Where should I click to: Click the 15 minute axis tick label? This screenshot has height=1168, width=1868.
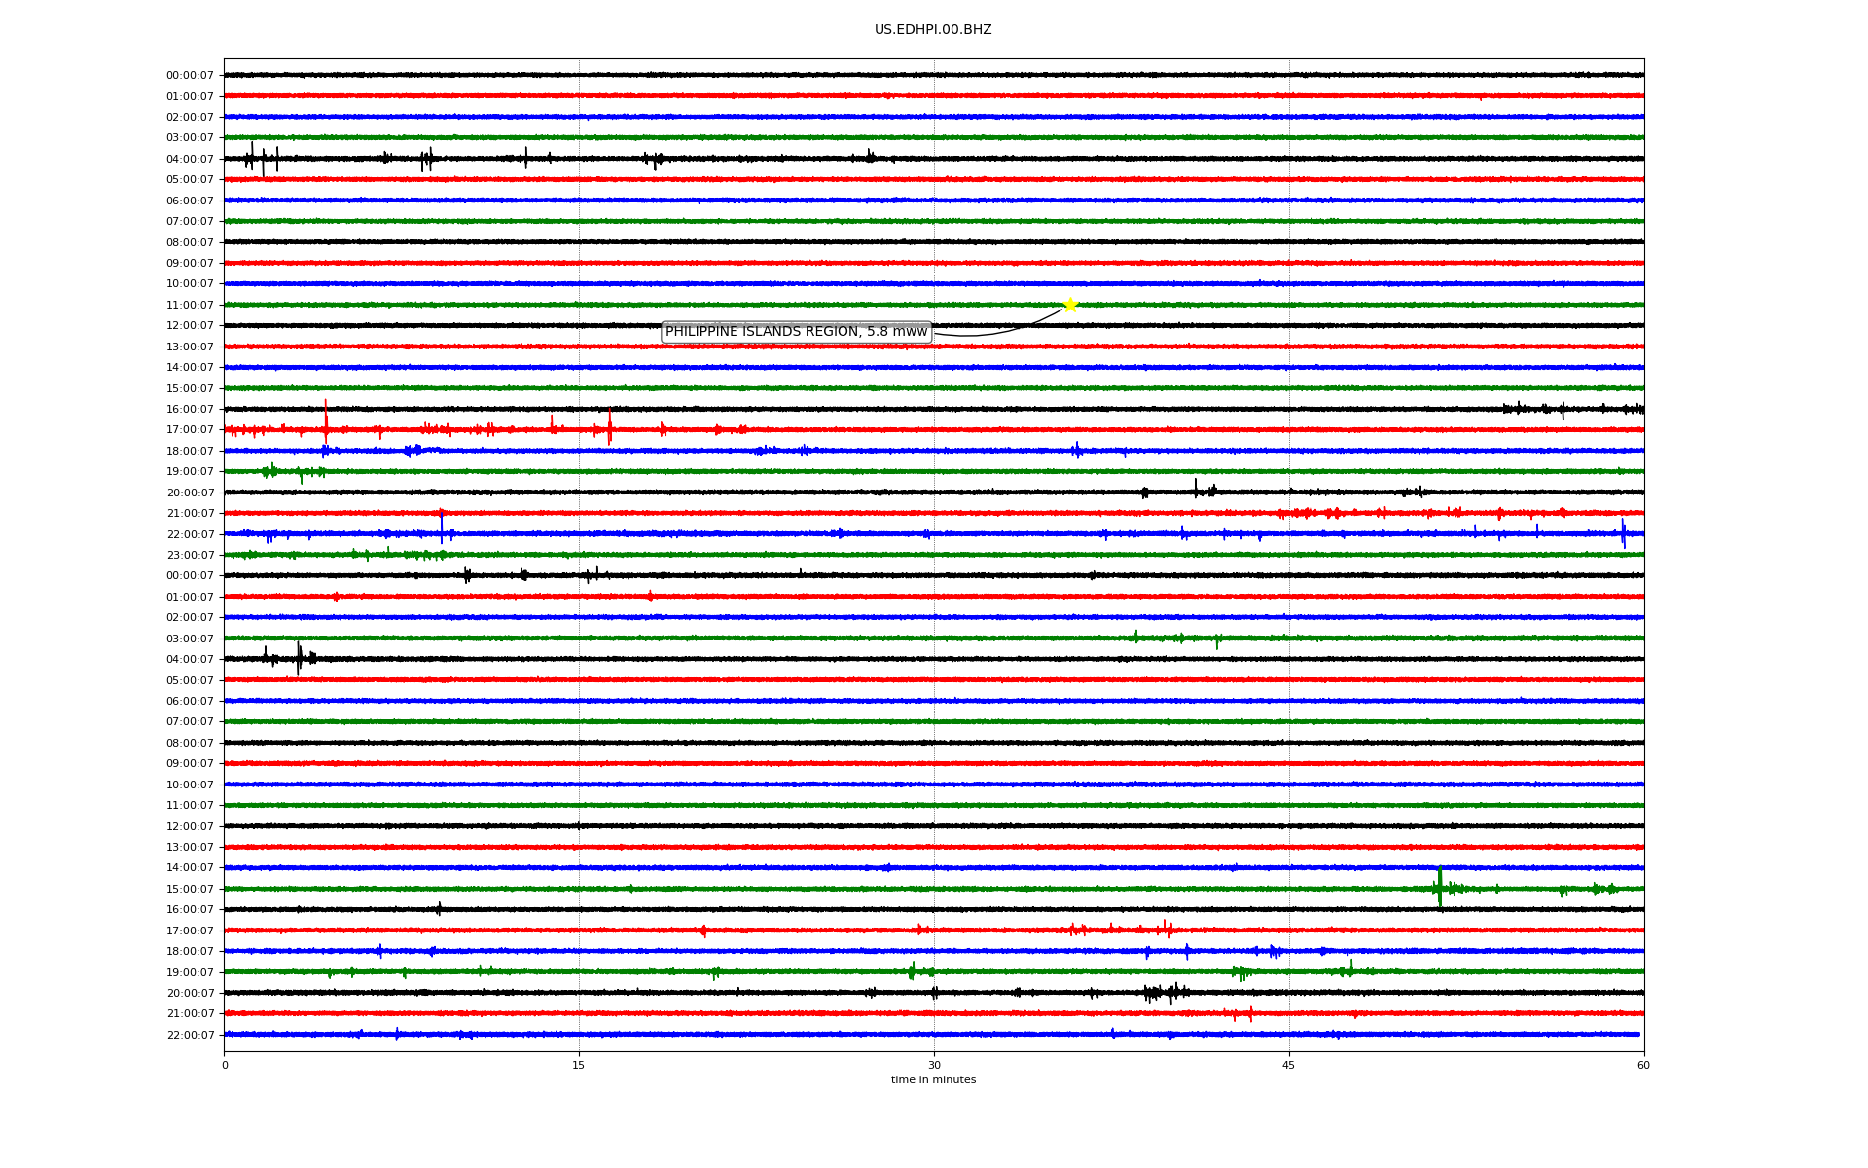point(579,1065)
